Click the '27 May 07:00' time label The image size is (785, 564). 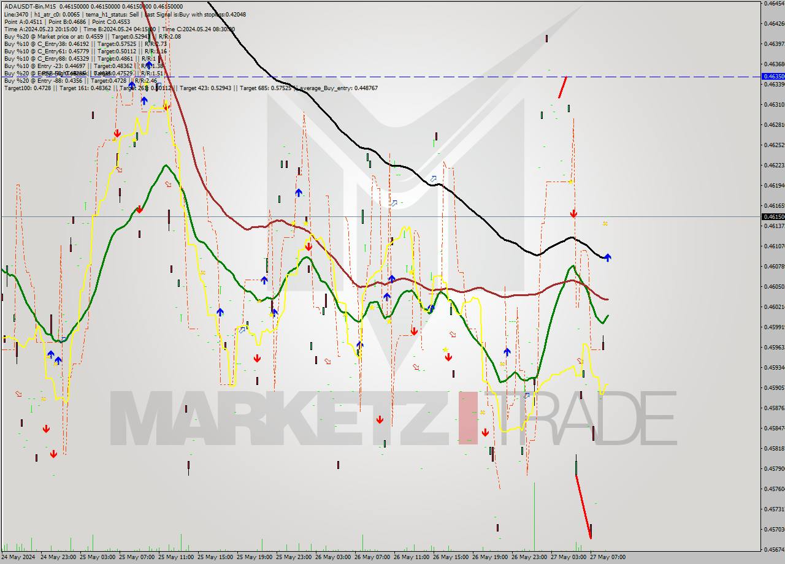click(608, 557)
